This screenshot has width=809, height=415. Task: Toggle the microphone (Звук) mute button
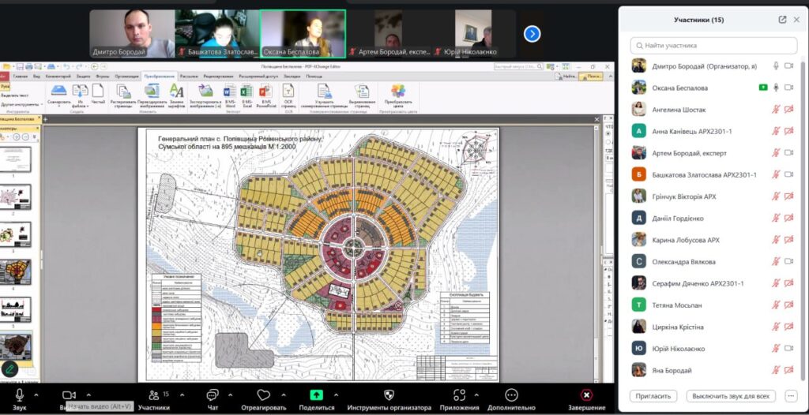click(x=19, y=394)
